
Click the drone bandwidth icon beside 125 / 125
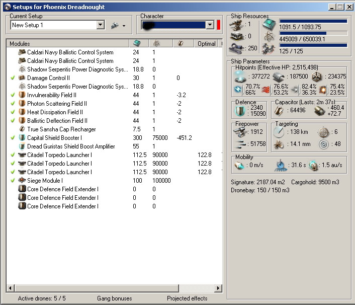tap(269, 48)
